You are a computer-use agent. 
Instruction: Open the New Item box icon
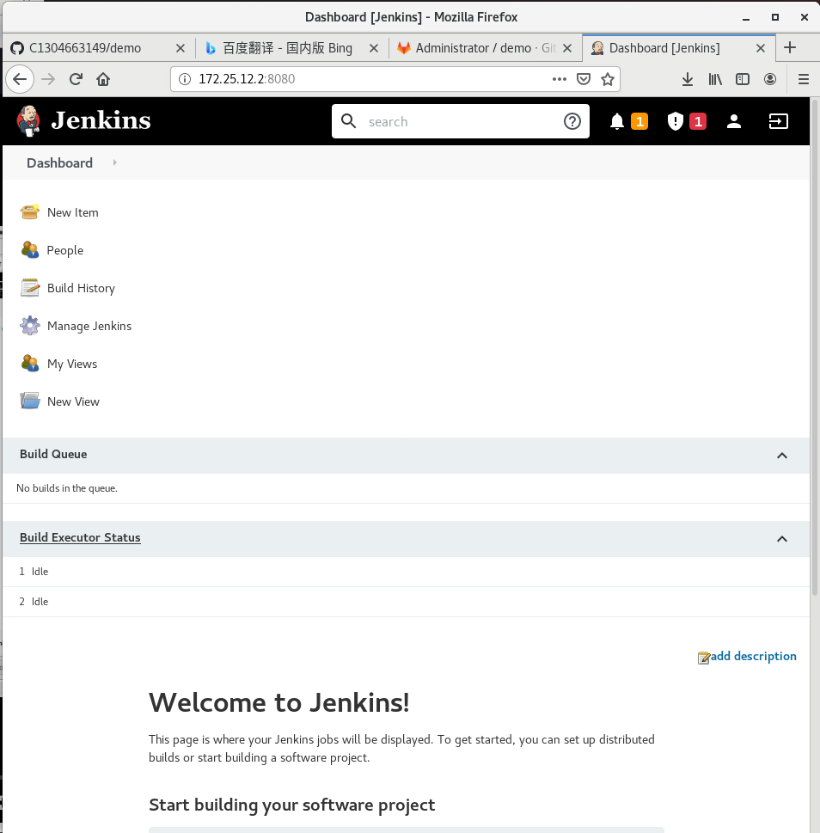[x=30, y=212]
